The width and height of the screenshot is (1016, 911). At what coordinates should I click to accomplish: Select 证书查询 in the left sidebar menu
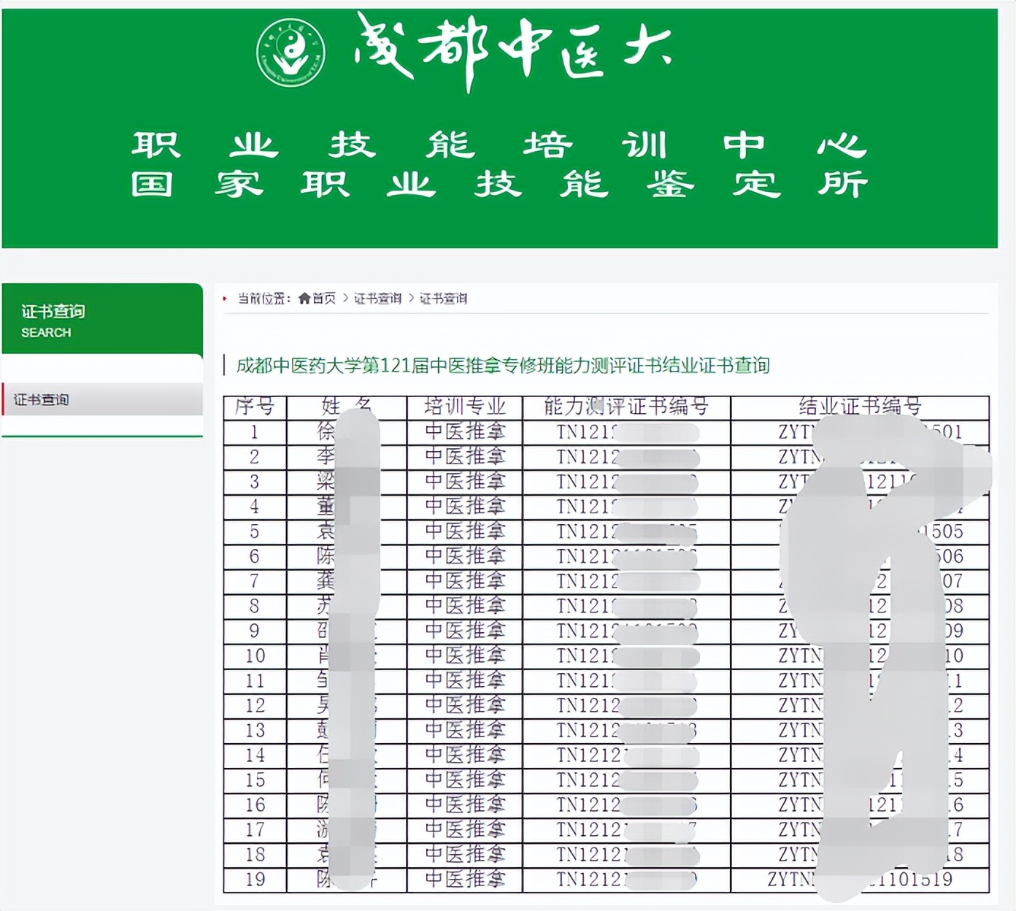(40, 400)
